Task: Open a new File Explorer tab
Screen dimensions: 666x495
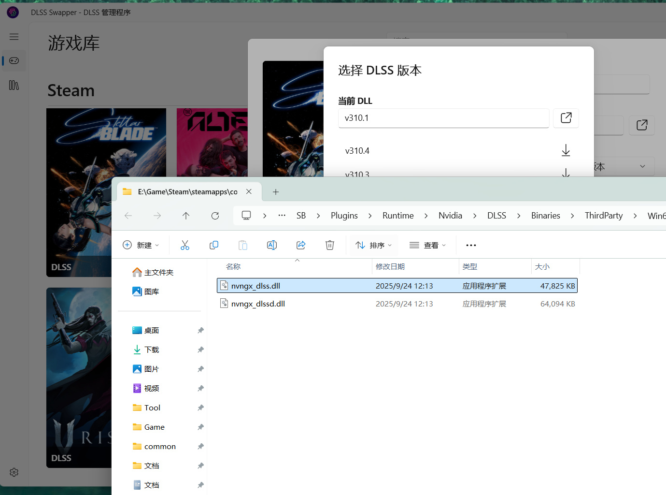Action: (x=276, y=192)
